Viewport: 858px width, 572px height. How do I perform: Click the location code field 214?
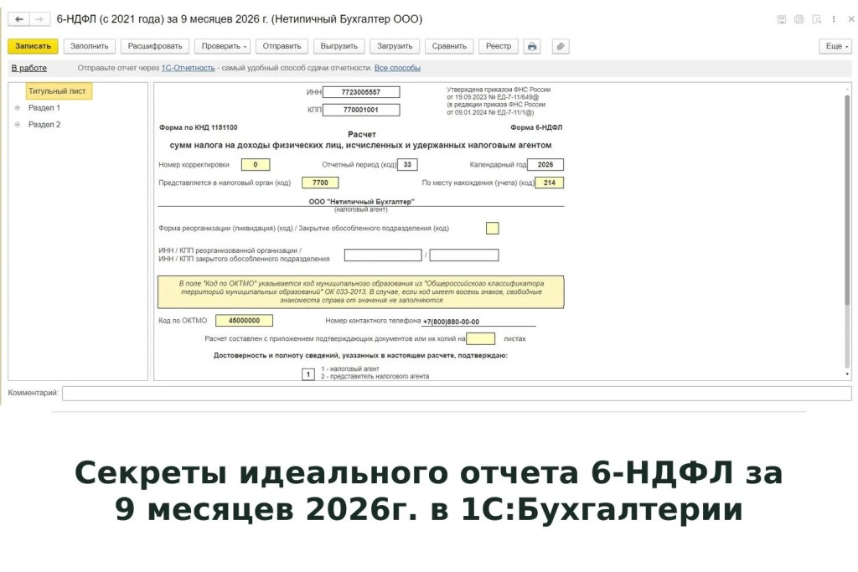click(550, 183)
